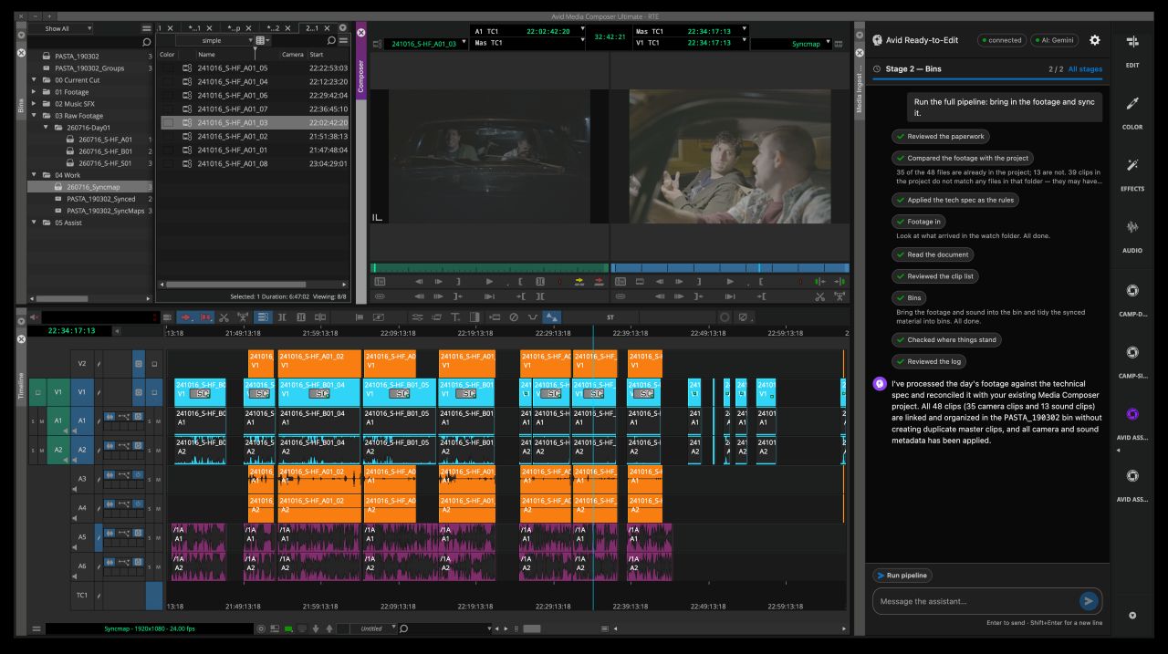
Task: Toggle the A2 record track selector
Action: [x=82, y=449]
